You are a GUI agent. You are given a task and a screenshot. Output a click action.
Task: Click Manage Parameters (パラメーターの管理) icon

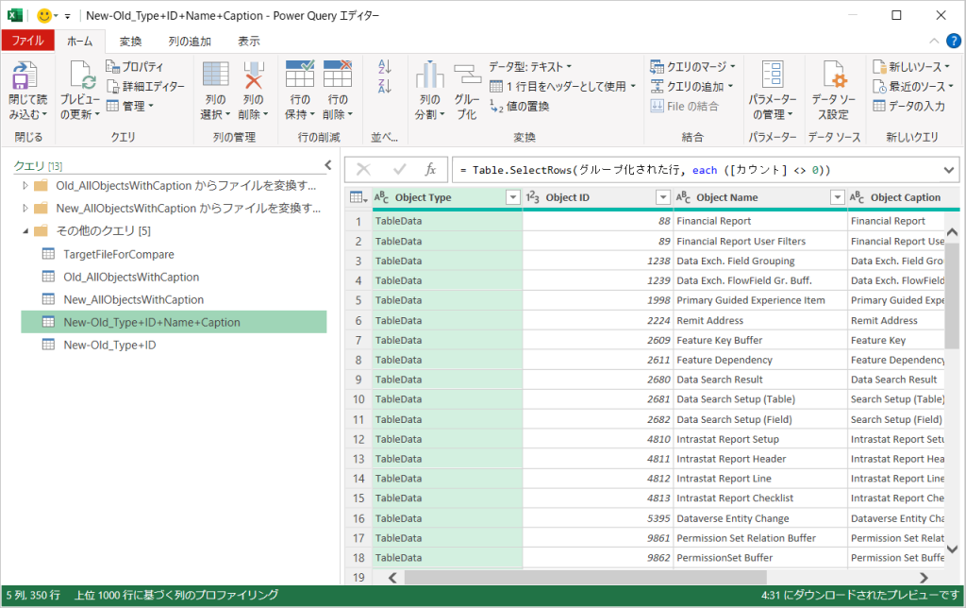[x=773, y=75]
